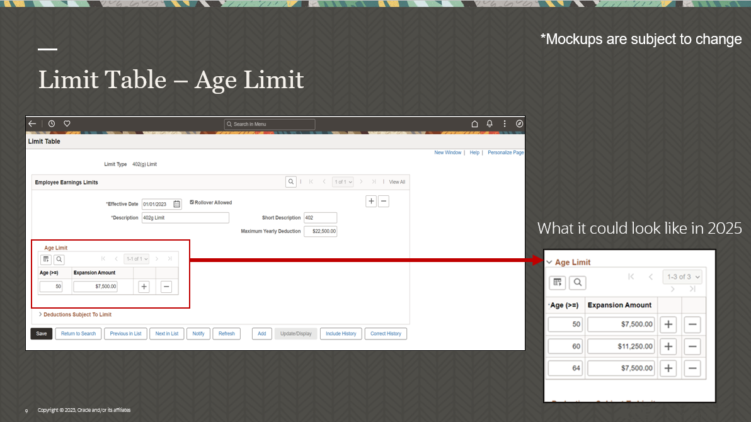Viewport: 751px width, 422px height.
Task: Delete age 50 row in 2025 mockup
Action: pos(692,324)
